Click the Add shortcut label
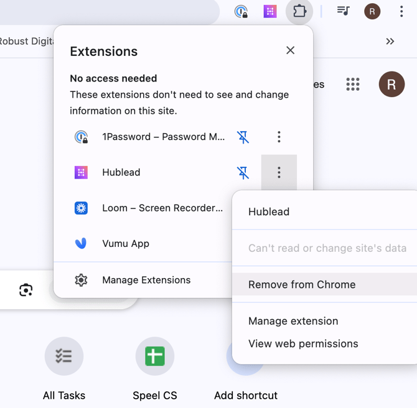417x408 pixels. coord(246,396)
